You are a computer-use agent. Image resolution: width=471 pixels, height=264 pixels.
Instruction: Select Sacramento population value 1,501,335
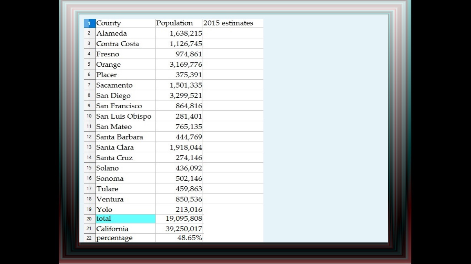(x=186, y=85)
